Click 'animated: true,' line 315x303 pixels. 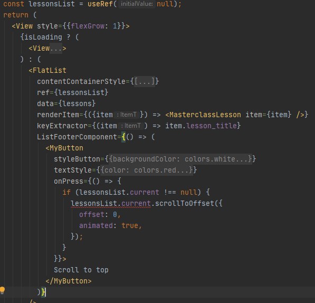click(x=110, y=225)
